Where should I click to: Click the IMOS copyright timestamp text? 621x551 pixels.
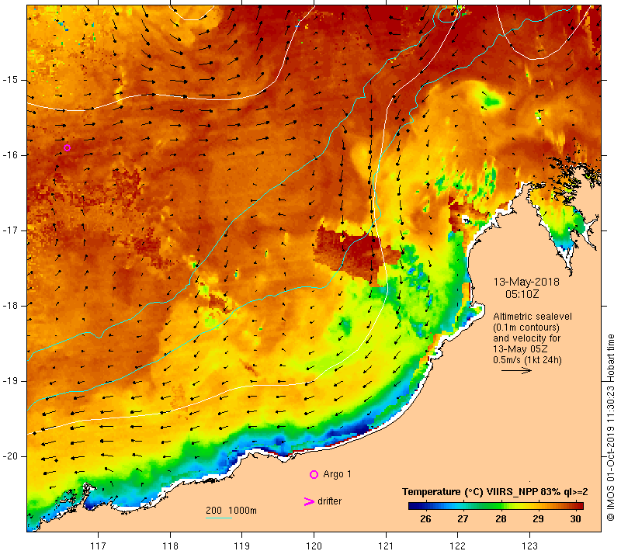(x=610, y=428)
